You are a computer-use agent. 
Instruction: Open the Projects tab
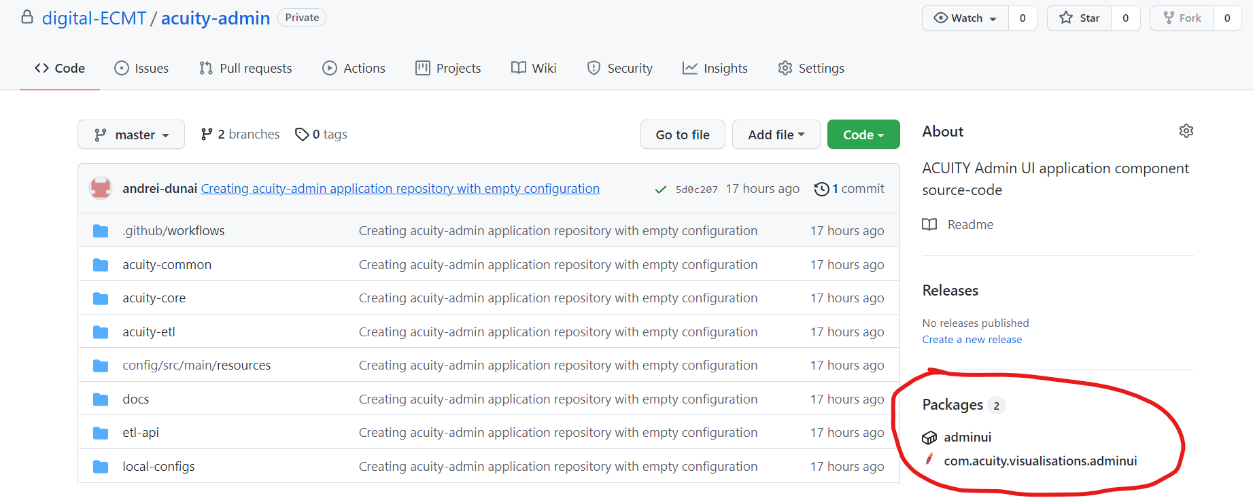448,69
